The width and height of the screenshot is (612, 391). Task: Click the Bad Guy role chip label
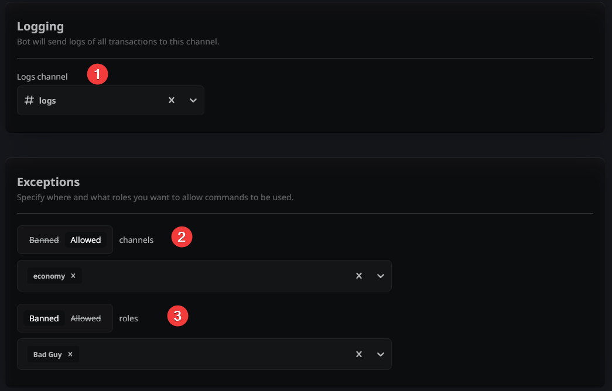click(x=47, y=354)
